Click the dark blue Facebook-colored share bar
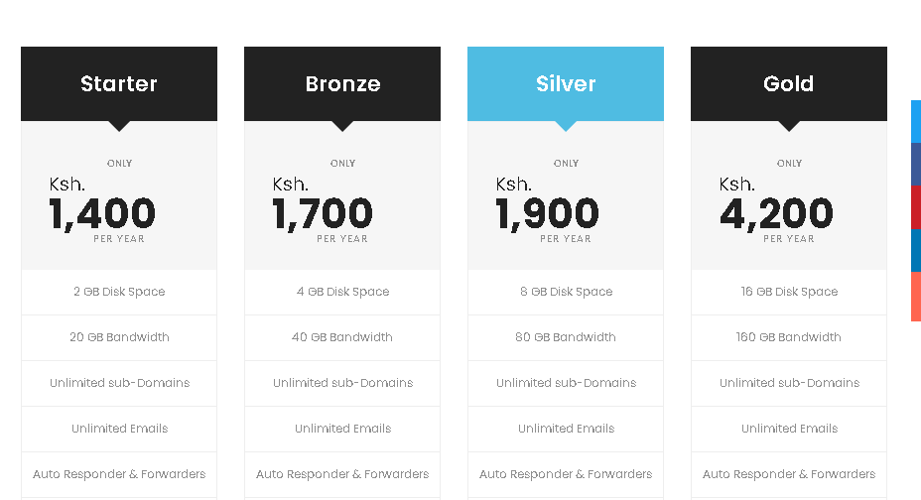921x500 pixels. pos(916,164)
